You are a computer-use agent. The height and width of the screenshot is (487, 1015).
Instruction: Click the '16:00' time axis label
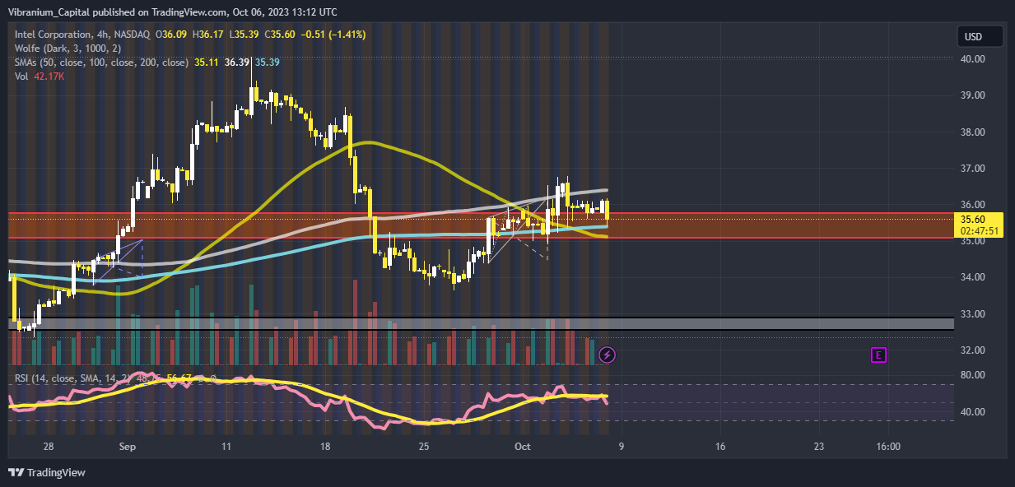888,447
